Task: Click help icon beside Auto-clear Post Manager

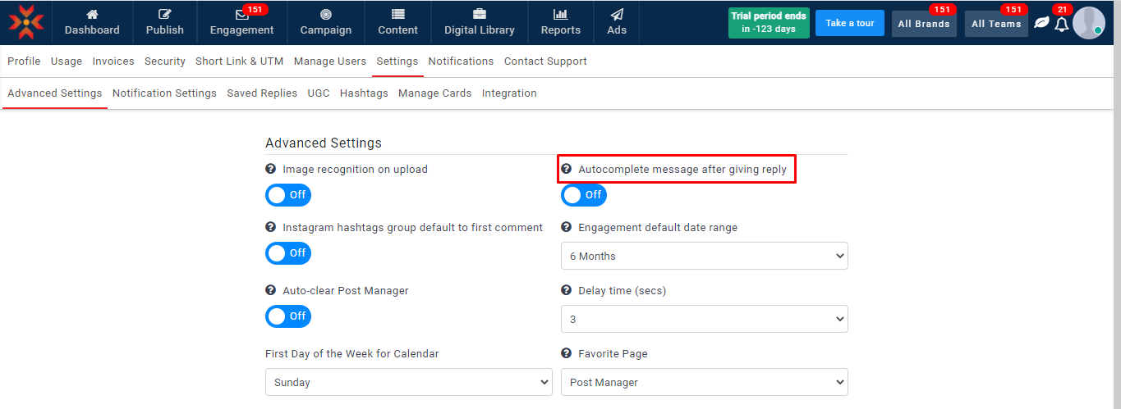Action: 270,291
